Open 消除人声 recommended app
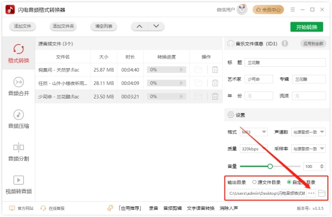This screenshot has height=217, width=332. (229, 209)
